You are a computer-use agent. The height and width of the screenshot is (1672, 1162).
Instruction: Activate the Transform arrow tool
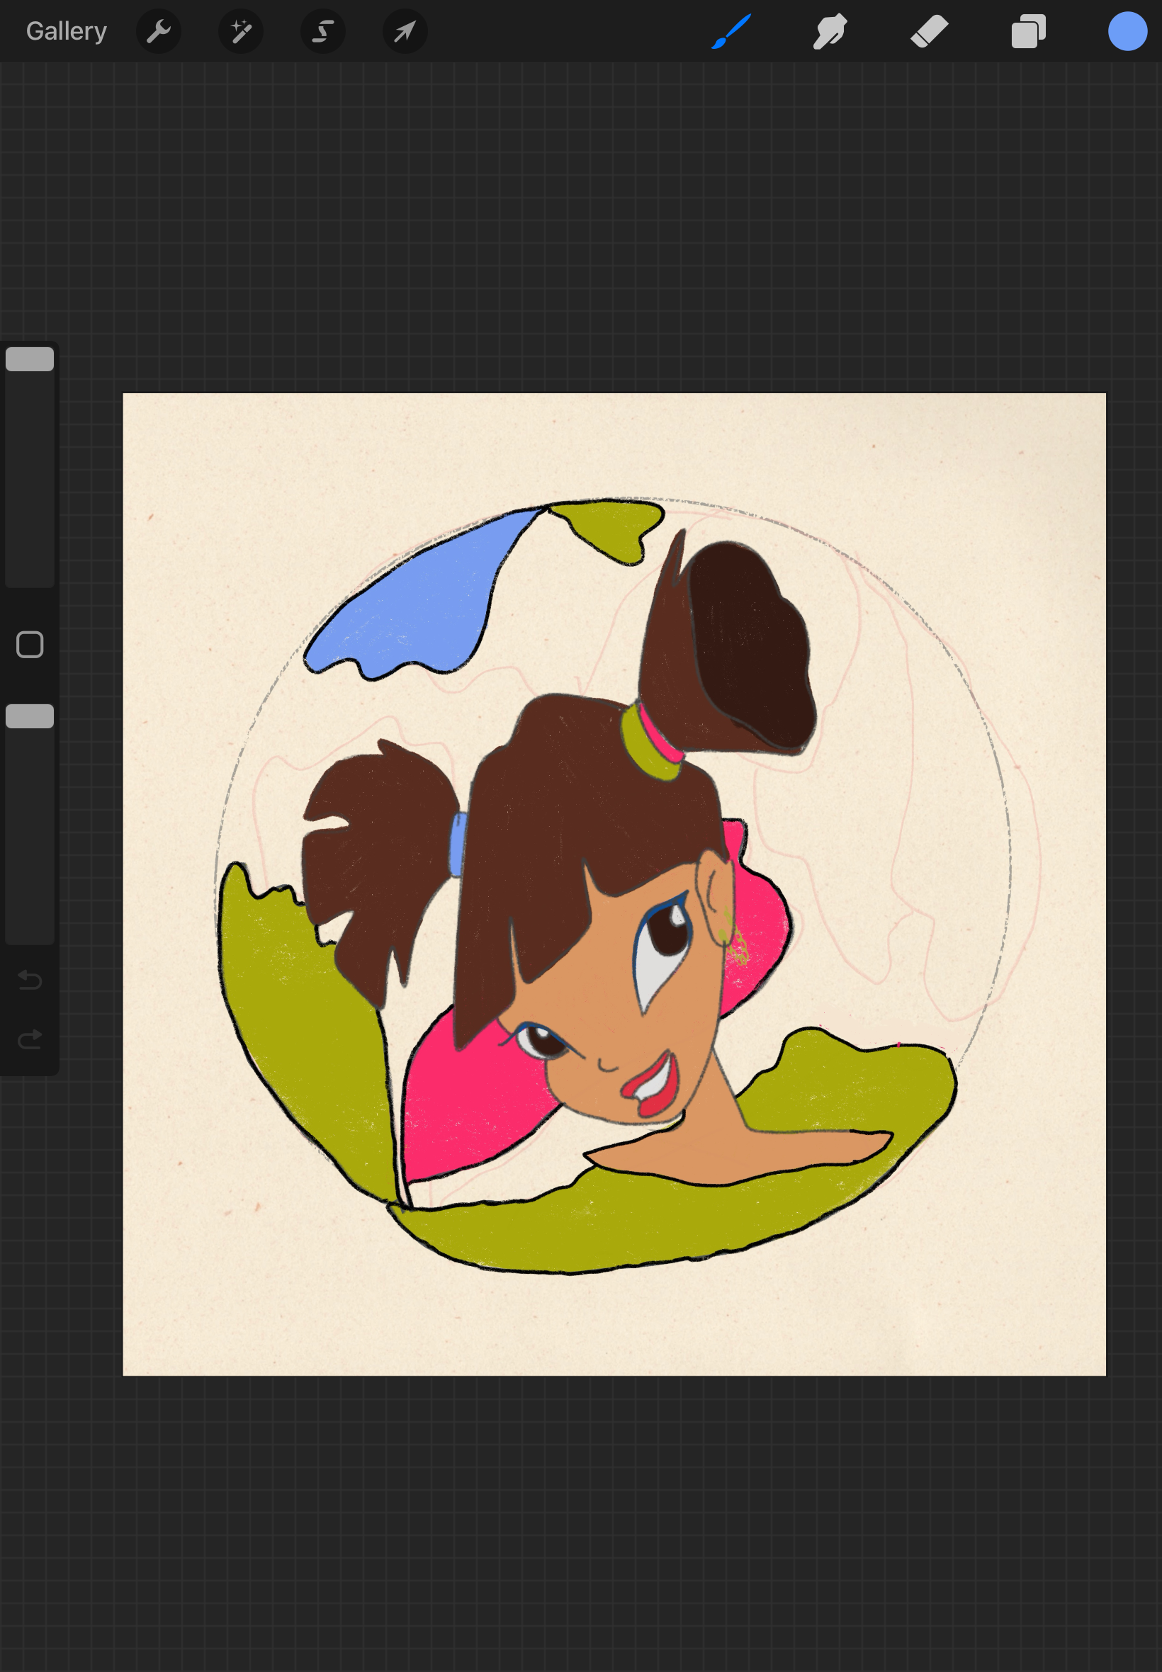pos(405,31)
